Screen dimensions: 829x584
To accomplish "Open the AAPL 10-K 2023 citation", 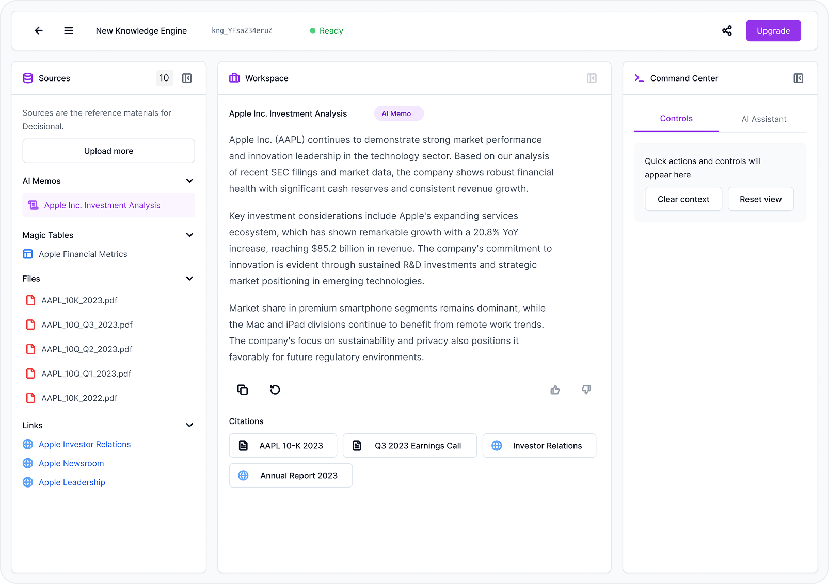I will click(x=283, y=446).
